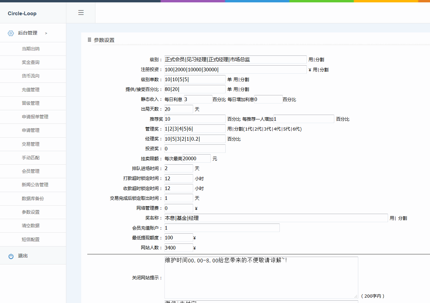Viewport: 430px width, 303px height.
Task: Click the Circle-Loop logo link
Action: click(22, 14)
